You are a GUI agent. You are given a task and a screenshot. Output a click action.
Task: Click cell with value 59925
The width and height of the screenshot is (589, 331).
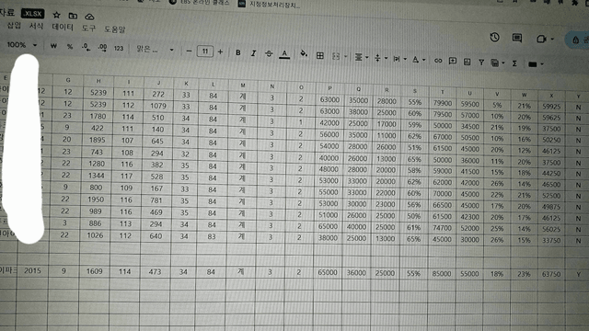point(551,107)
